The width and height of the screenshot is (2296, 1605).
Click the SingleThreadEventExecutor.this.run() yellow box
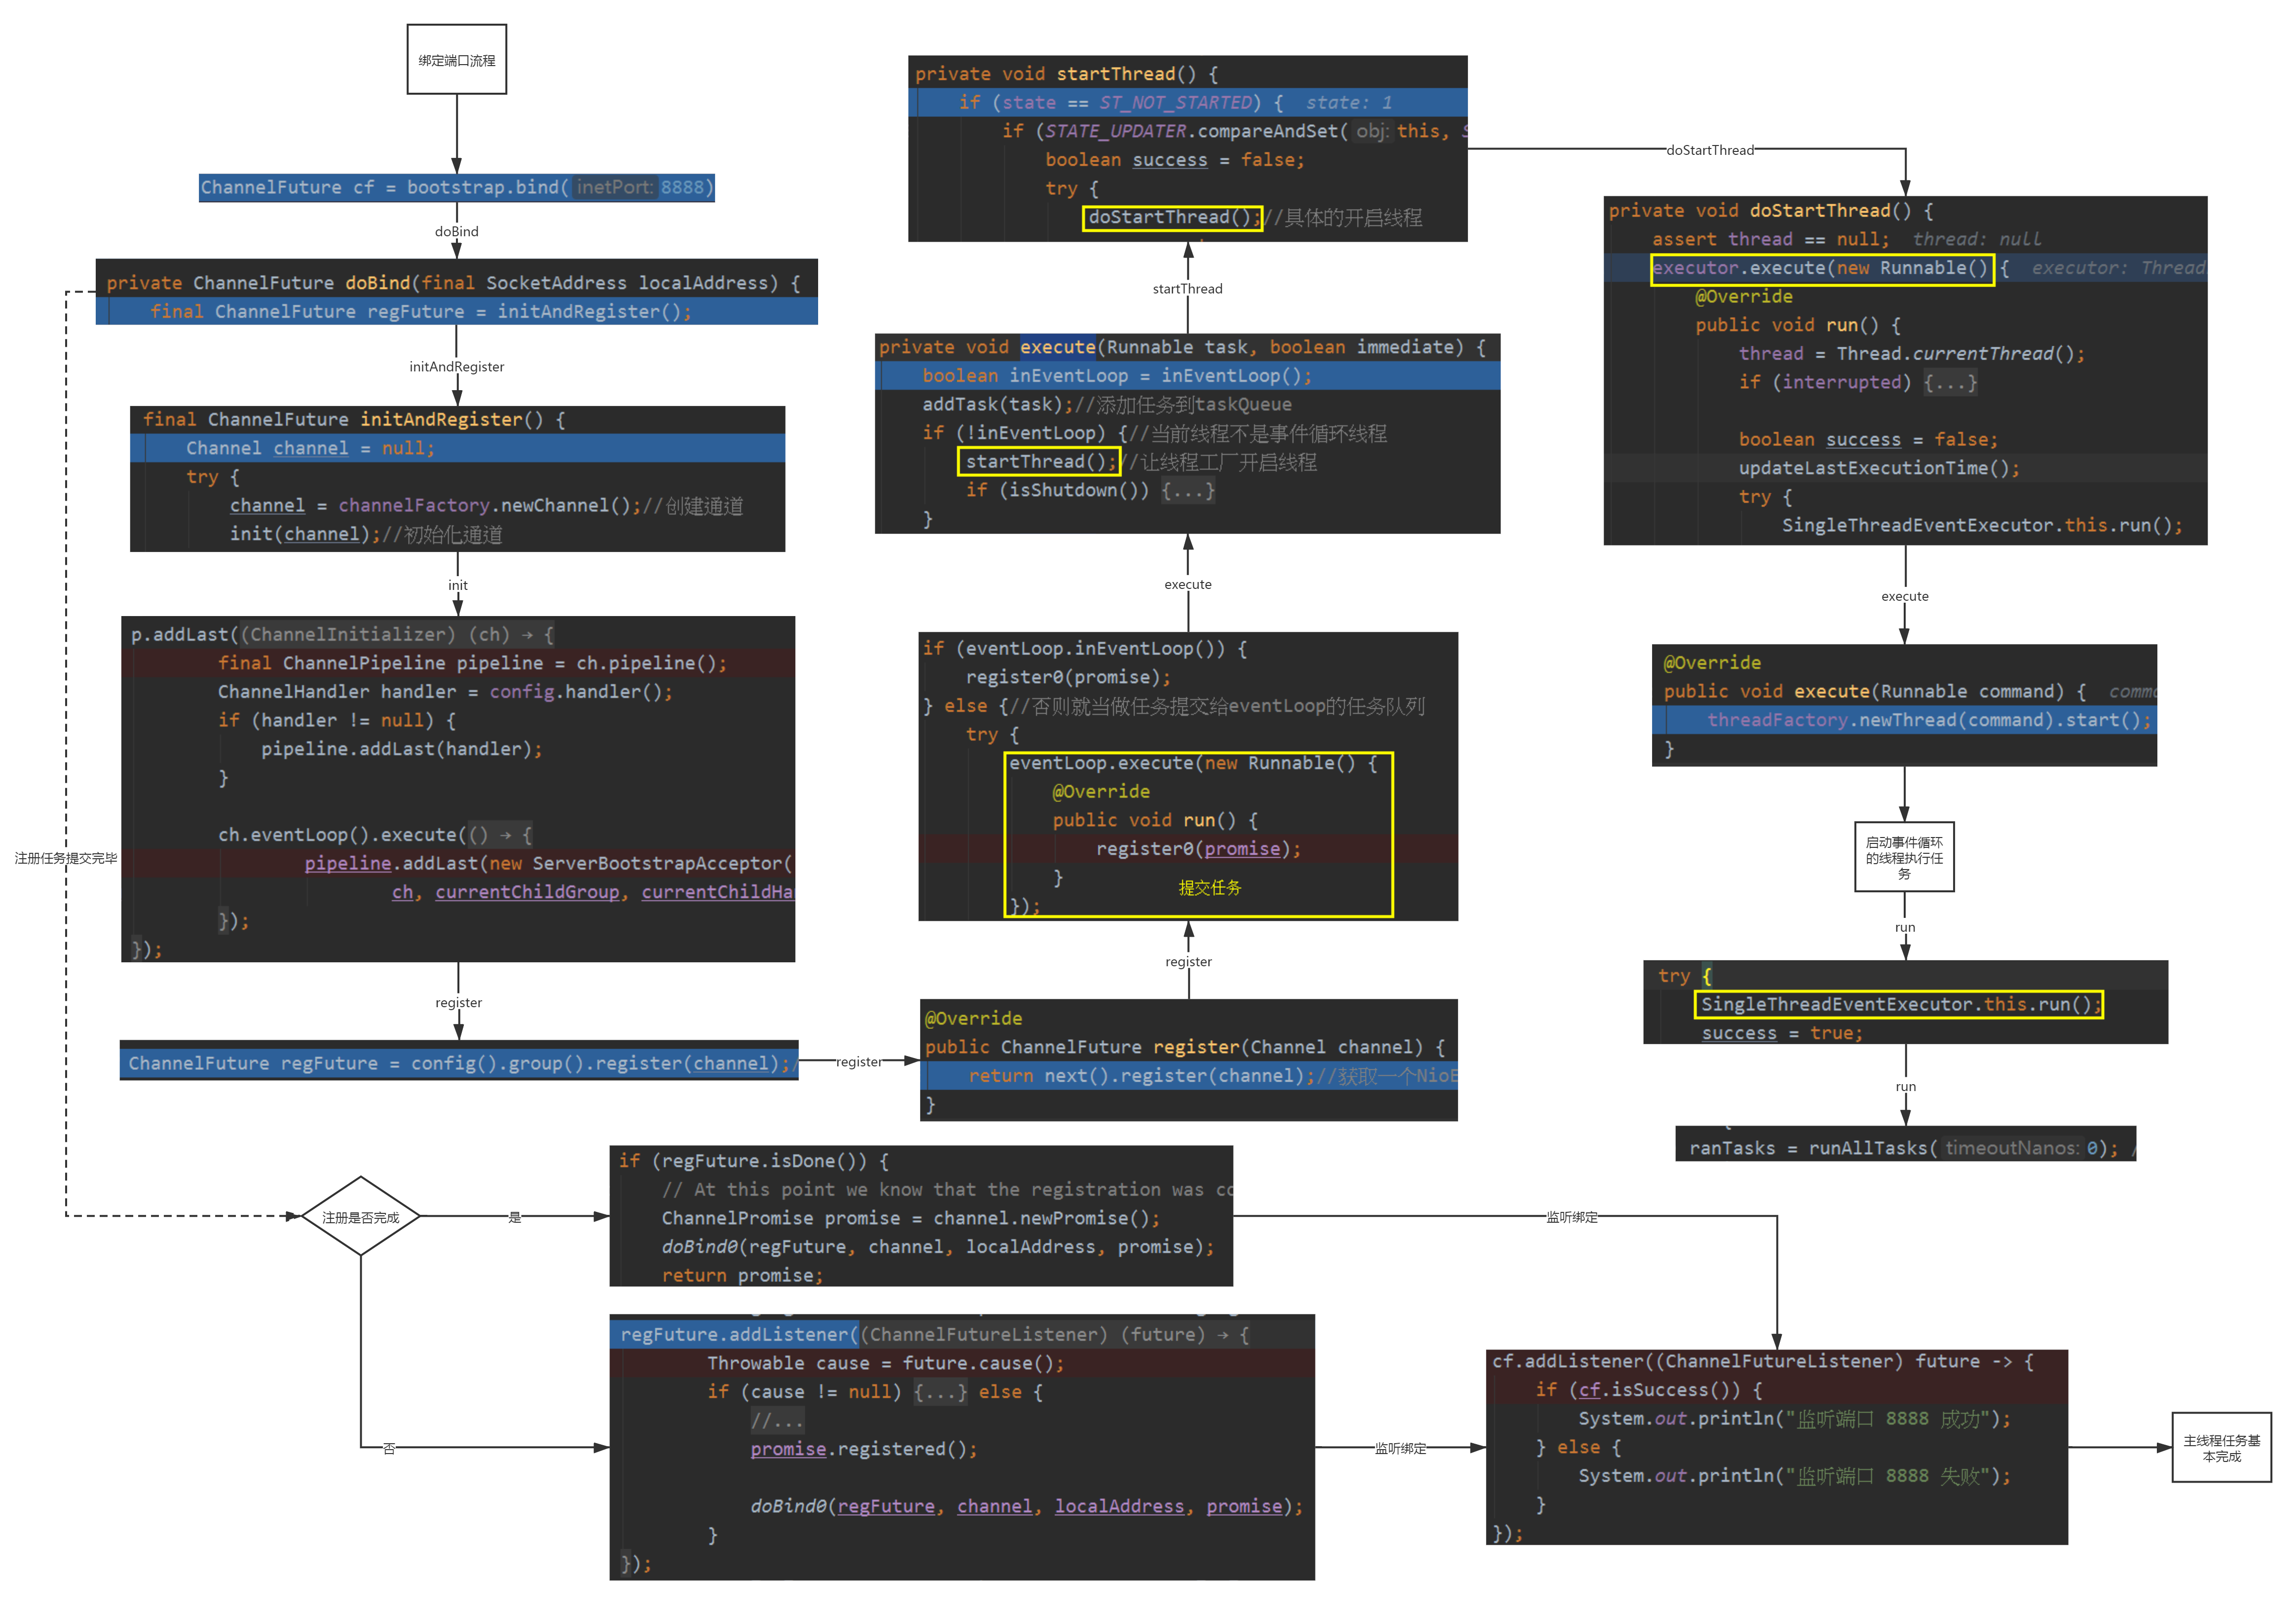click(x=1898, y=1004)
